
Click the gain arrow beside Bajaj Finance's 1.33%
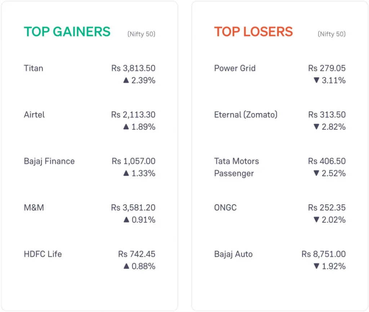(x=126, y=173)
